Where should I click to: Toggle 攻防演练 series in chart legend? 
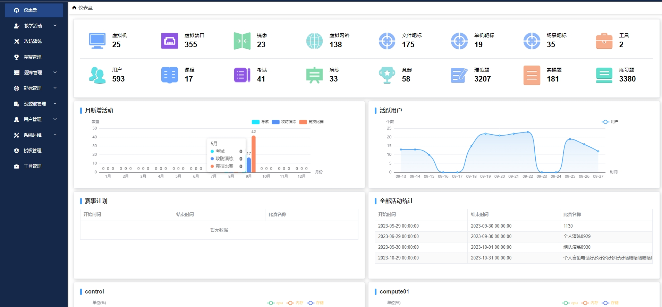pos(284,122)
